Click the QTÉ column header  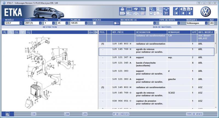pos(194,32)
